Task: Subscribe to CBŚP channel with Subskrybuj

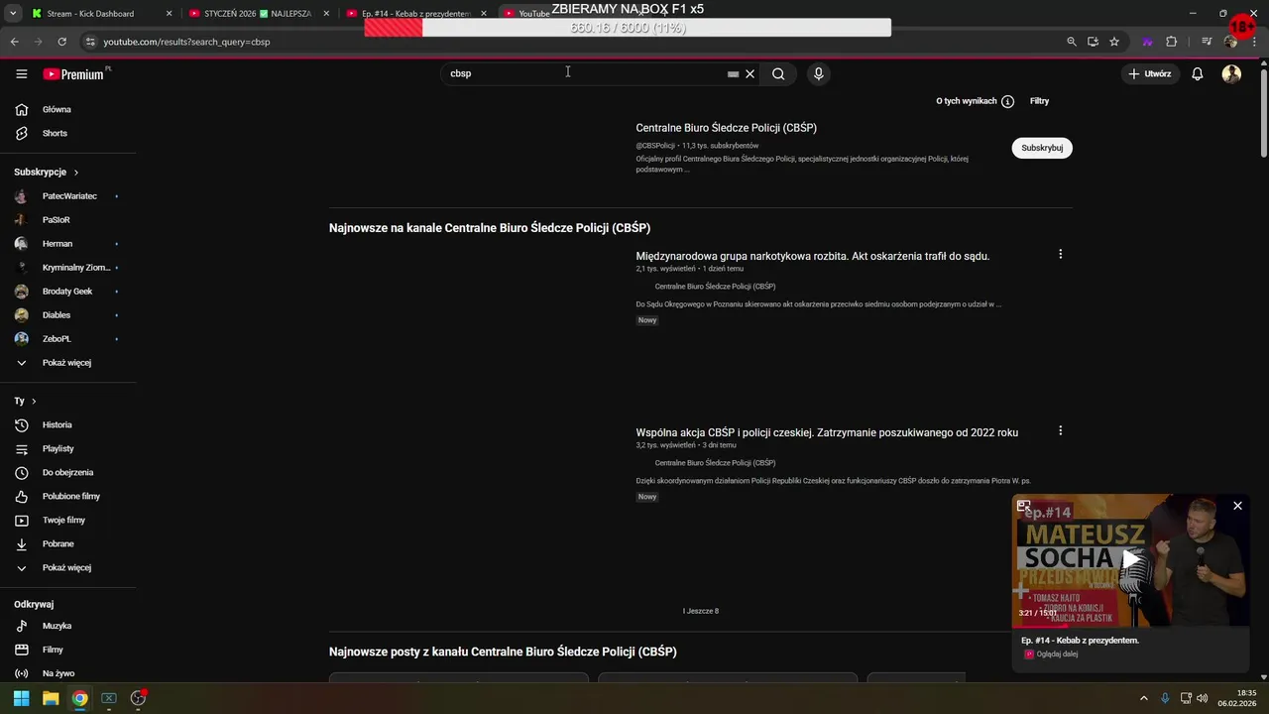Action: coord(1042,148)
